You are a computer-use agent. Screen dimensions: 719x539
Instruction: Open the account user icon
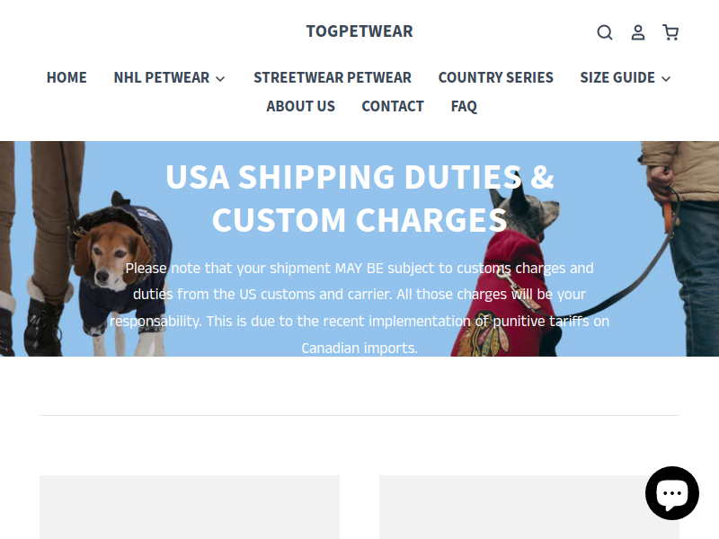(638, 32)
